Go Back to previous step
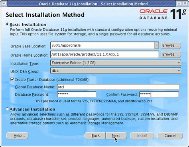 (x=95, y=136)
